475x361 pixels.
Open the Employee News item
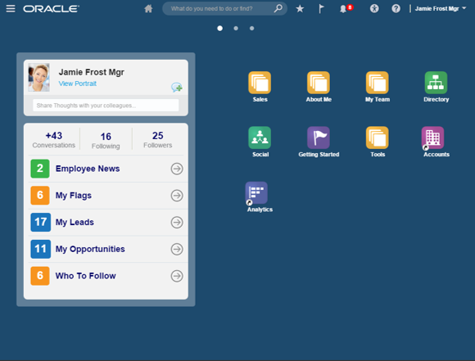[x=88, y=169]
